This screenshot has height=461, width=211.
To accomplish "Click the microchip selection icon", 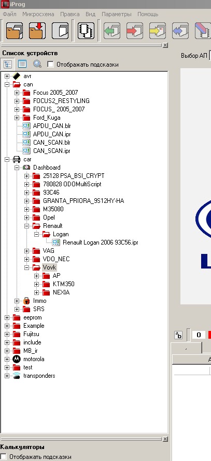I will pos(86,31).
